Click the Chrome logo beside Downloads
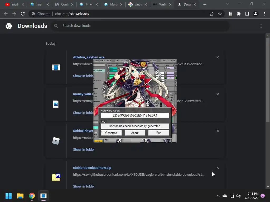Screen dimensions: 270x202 9,26
